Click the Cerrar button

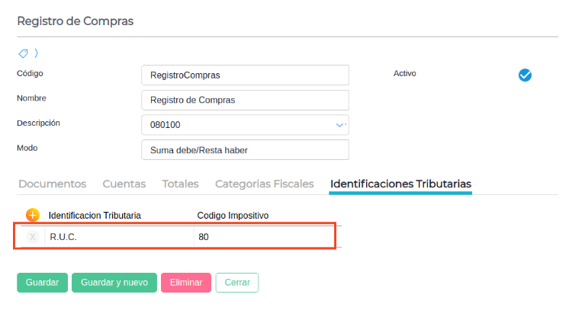click(x=237, y=283)
